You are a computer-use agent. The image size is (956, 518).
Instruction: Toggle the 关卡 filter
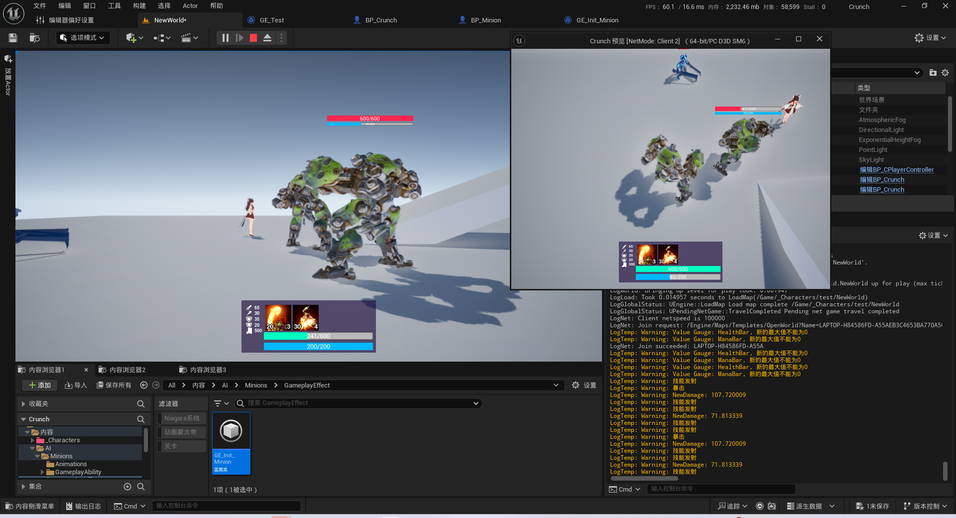coord(182,446)
